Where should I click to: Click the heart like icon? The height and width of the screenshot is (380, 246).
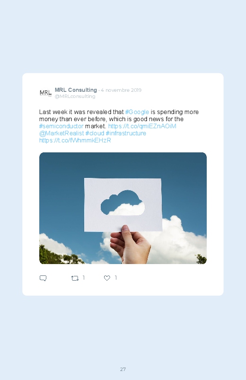[107, 278]
